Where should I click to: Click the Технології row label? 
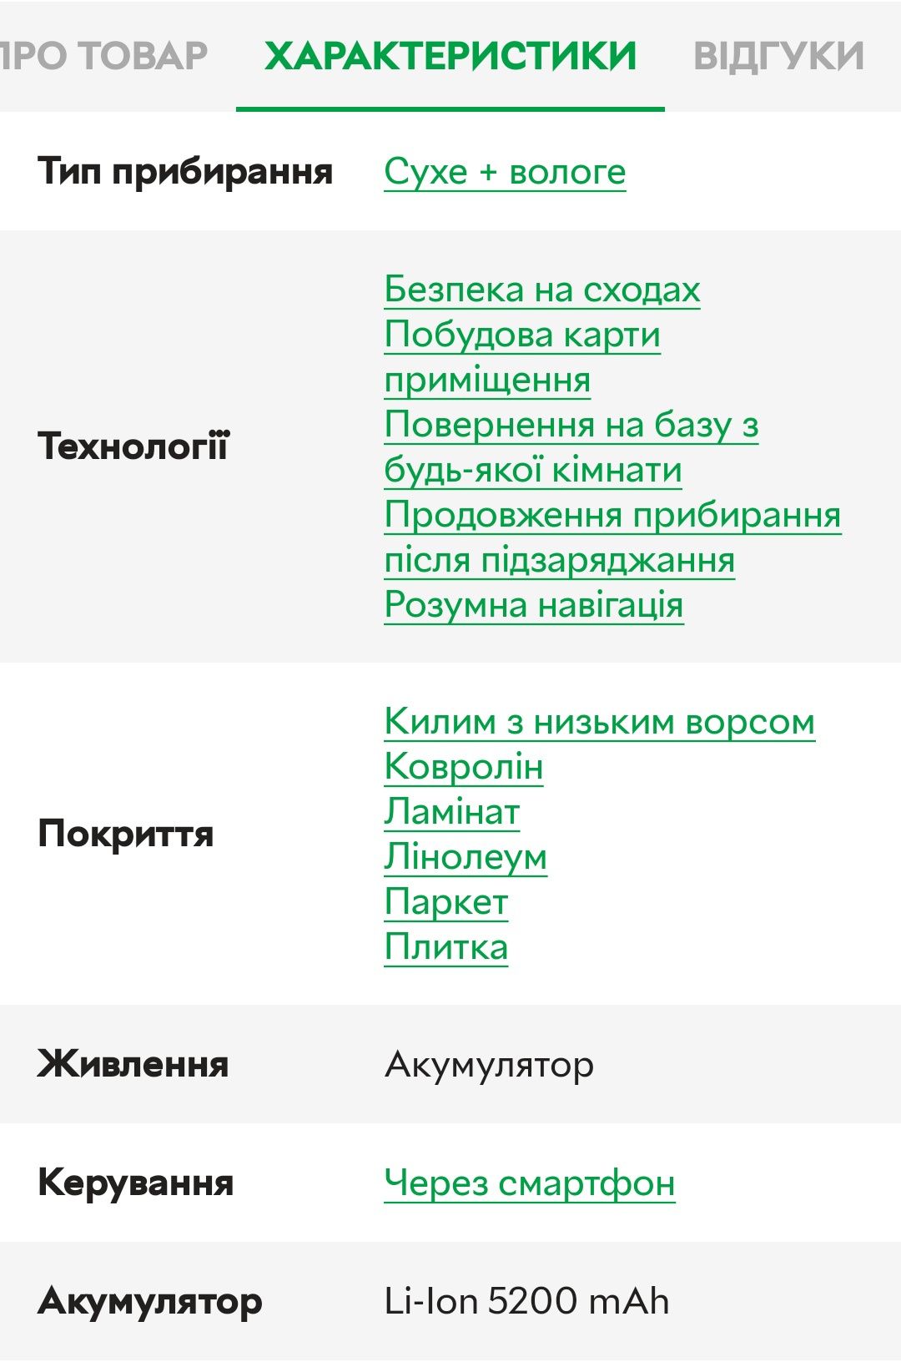133,446
